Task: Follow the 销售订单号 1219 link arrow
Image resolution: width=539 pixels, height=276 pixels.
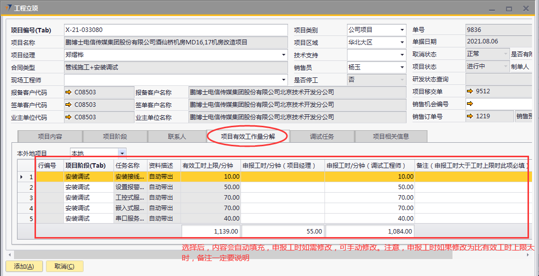Action: point(470,116)
